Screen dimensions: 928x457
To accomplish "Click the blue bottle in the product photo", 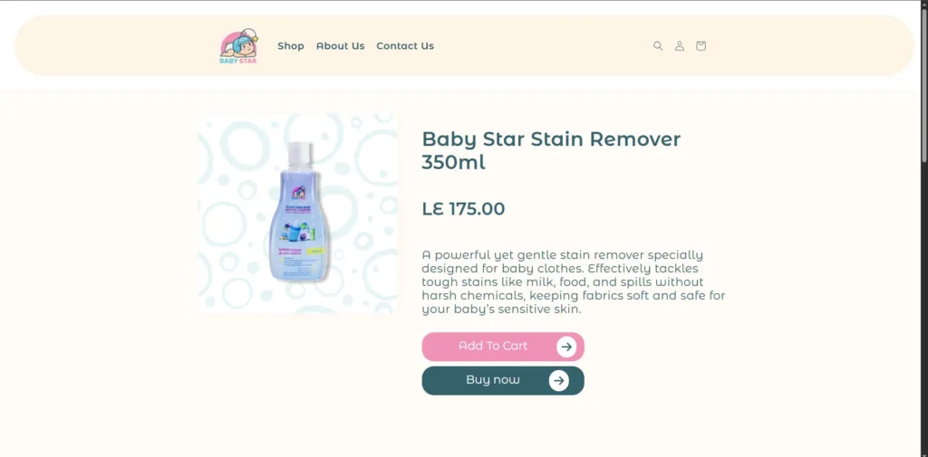I will coord(300,211).
